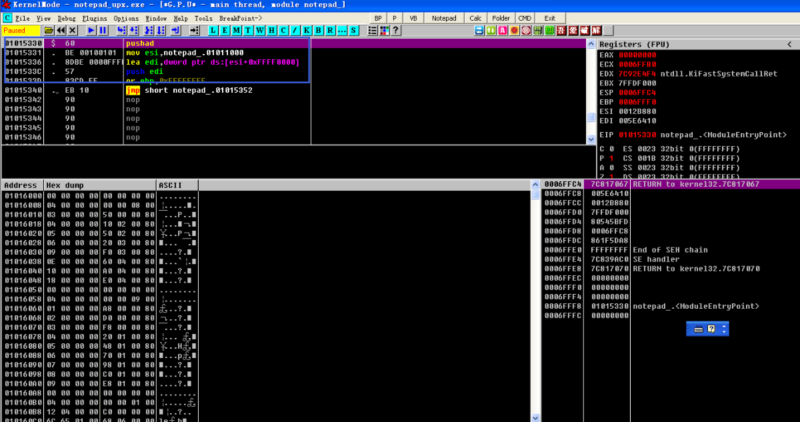
Task: Run the program with the play icon
Action: (91, 30)
